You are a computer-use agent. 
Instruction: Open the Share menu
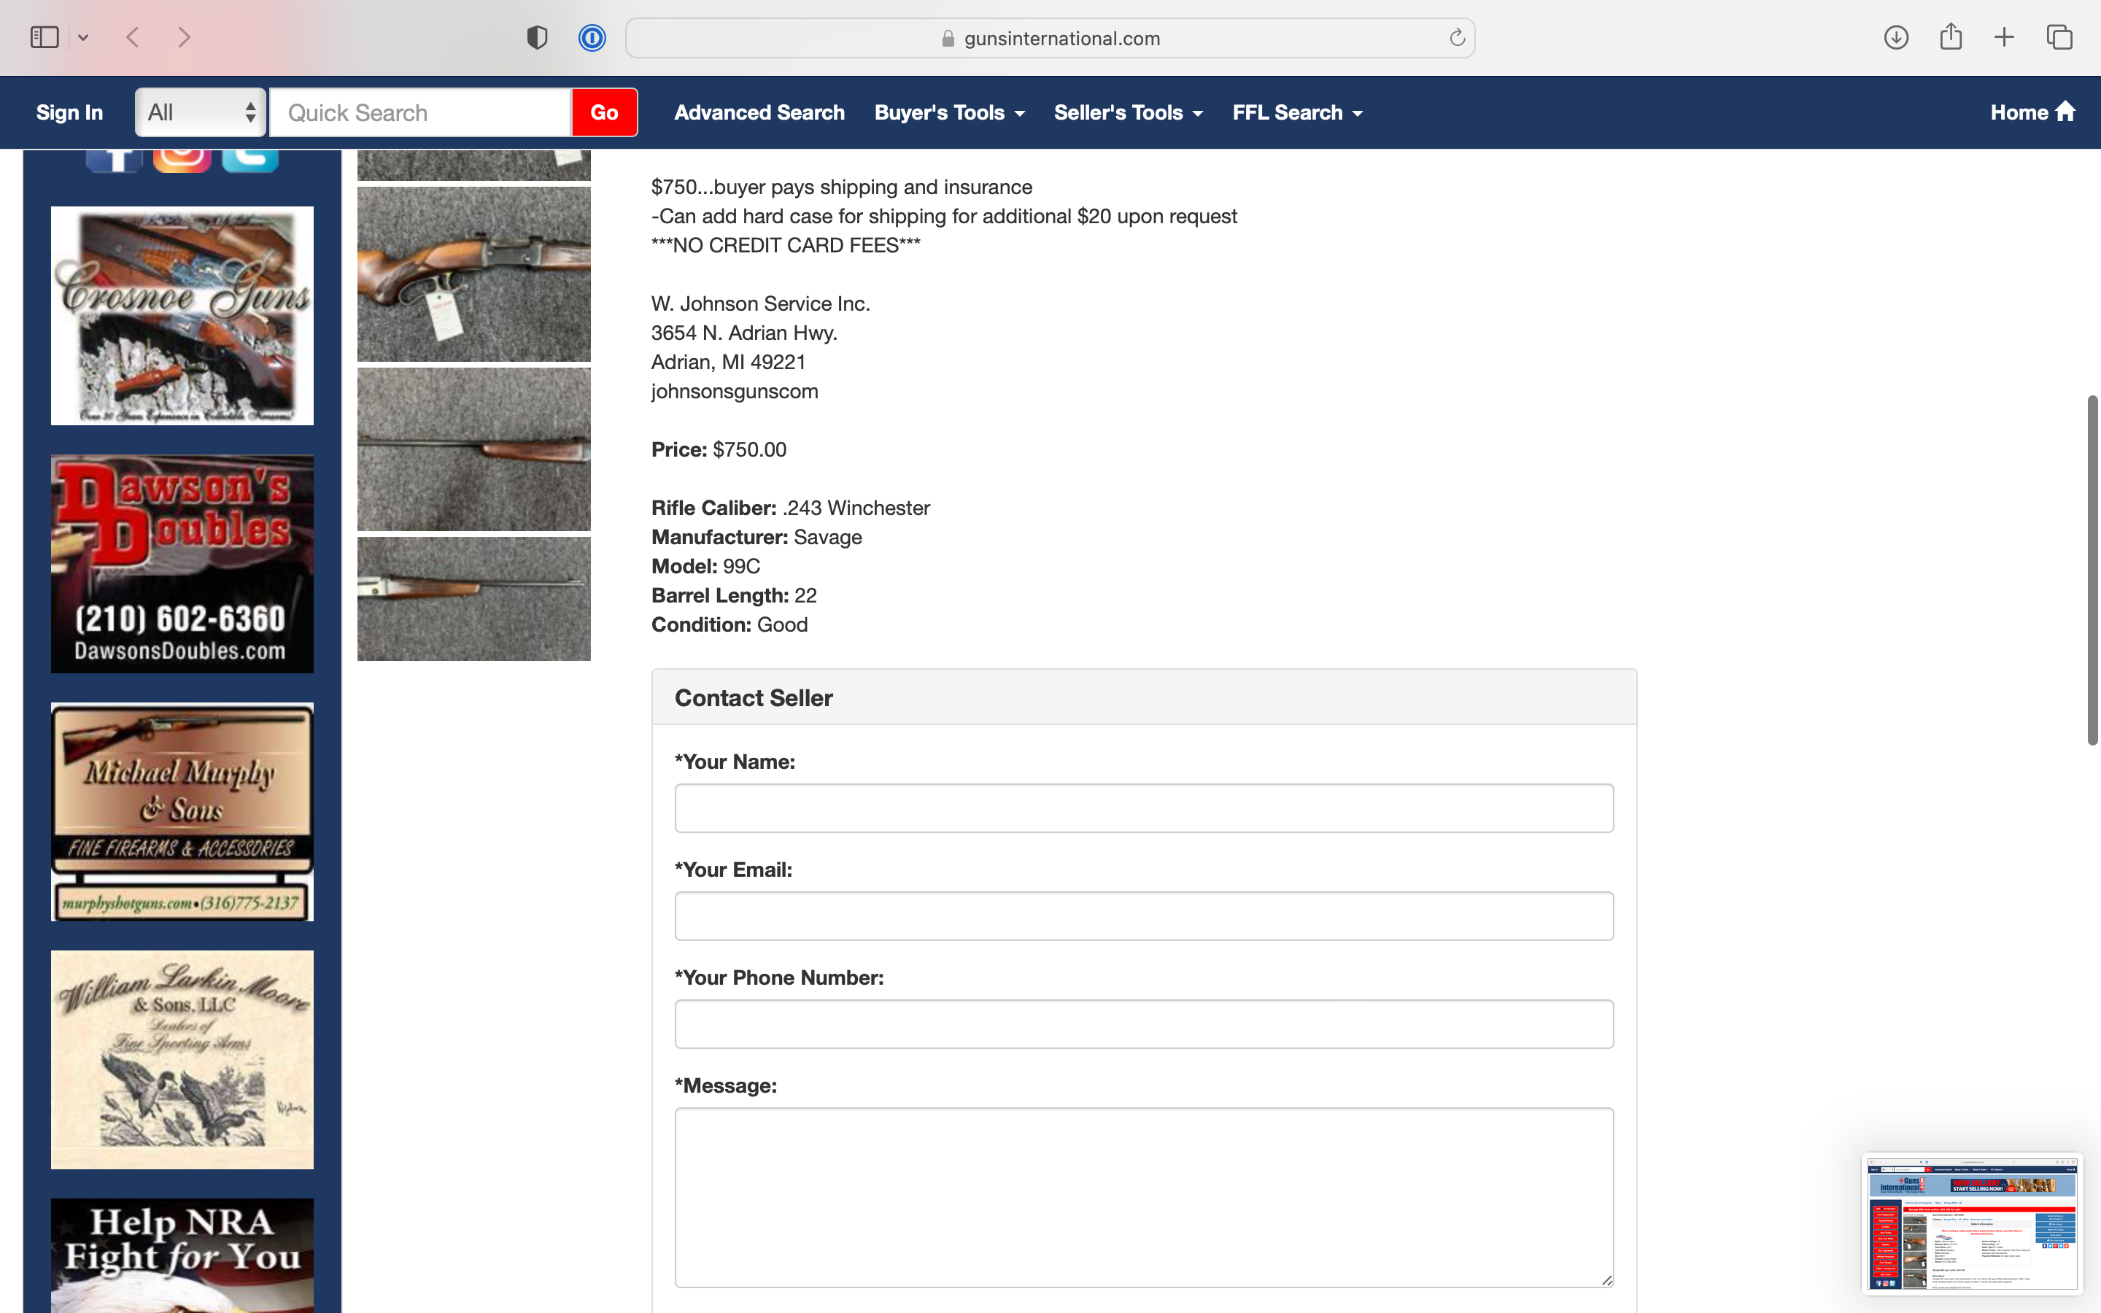(x=1951, y=36)
